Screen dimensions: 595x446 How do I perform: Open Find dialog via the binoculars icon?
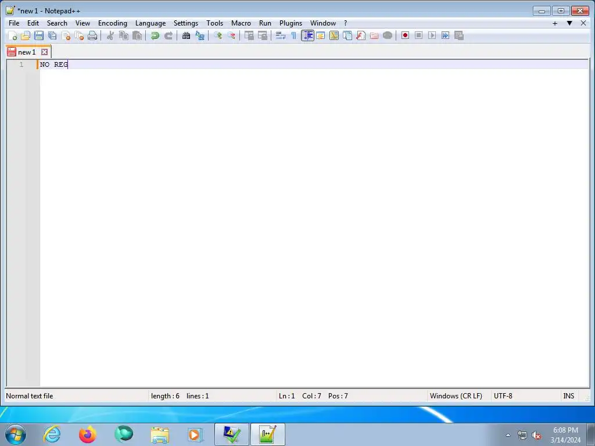(x=187, y=35)
